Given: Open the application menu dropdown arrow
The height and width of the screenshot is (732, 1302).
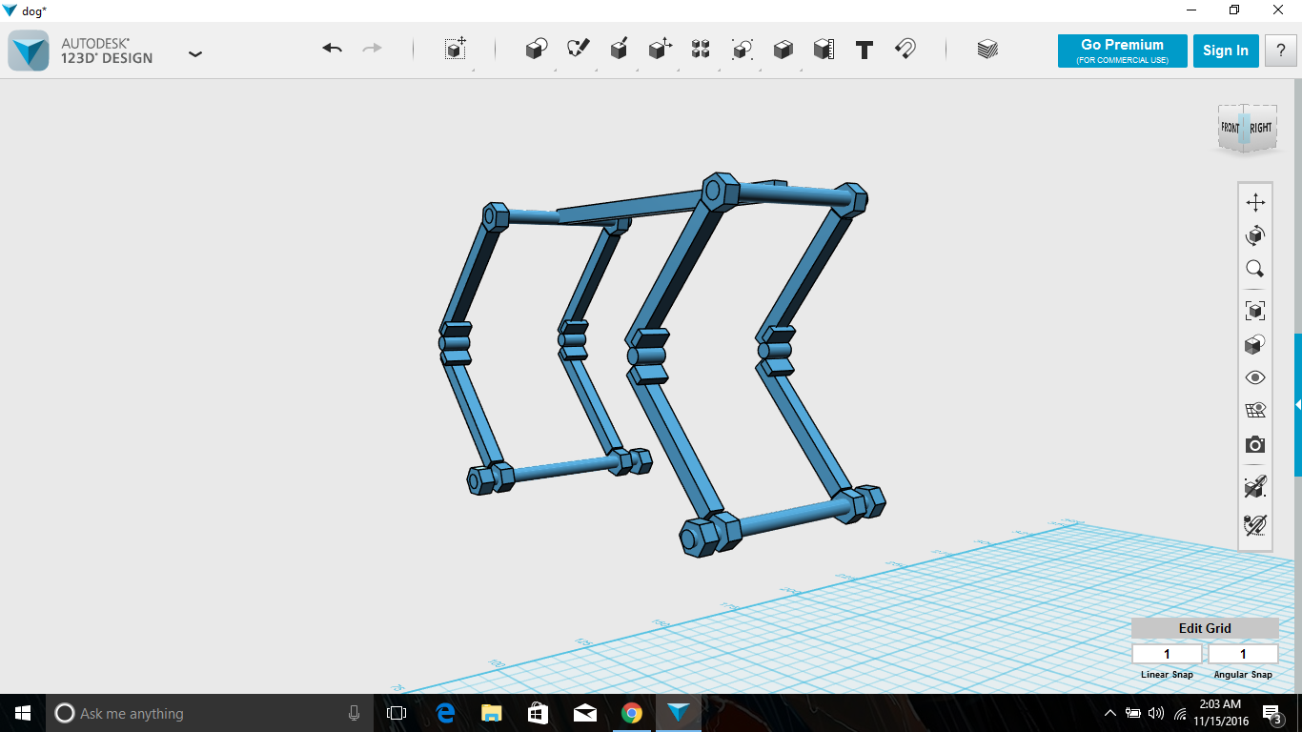Looking at the screenshot, I should click(195, 54).
